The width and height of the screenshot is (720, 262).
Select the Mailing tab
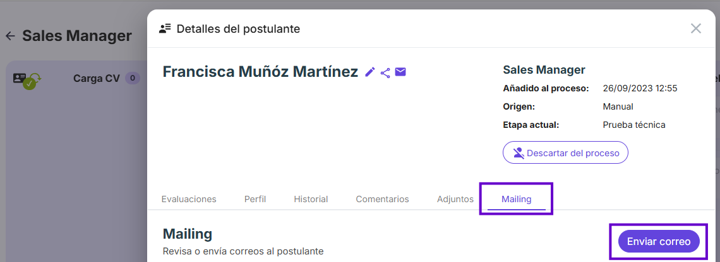click(x=517, y=199)
